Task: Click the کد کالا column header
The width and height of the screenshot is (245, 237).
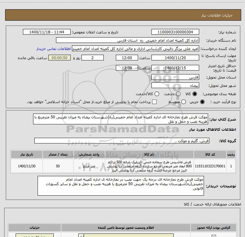Action: coord(210,154)
